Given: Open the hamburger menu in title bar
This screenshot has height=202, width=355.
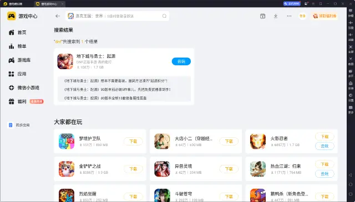Looking at the screenshot, I should pos(313,4).
